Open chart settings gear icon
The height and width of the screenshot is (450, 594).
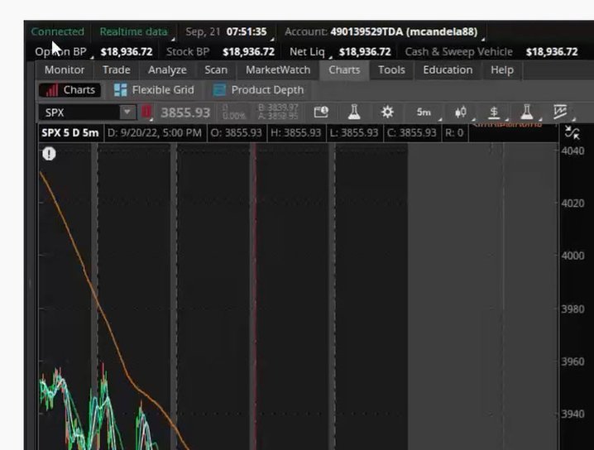387,112
